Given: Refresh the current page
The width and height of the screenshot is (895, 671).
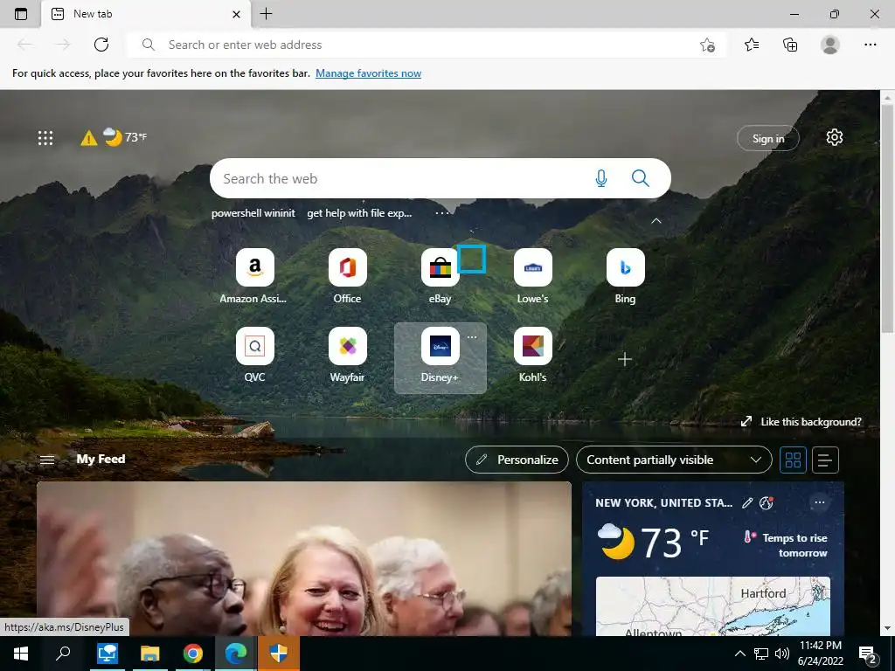Looking at the screenshot, I should click(101, 45).
